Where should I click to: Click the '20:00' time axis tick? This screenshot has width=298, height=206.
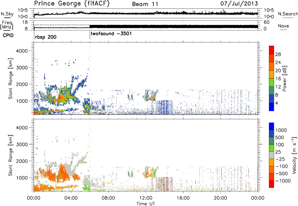(x=220, y=198)
